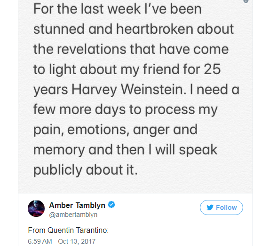Click the Twitter info icon at top corner
Image resolution: width=261 pixels, height=246 pixels.
pos(246,1)
